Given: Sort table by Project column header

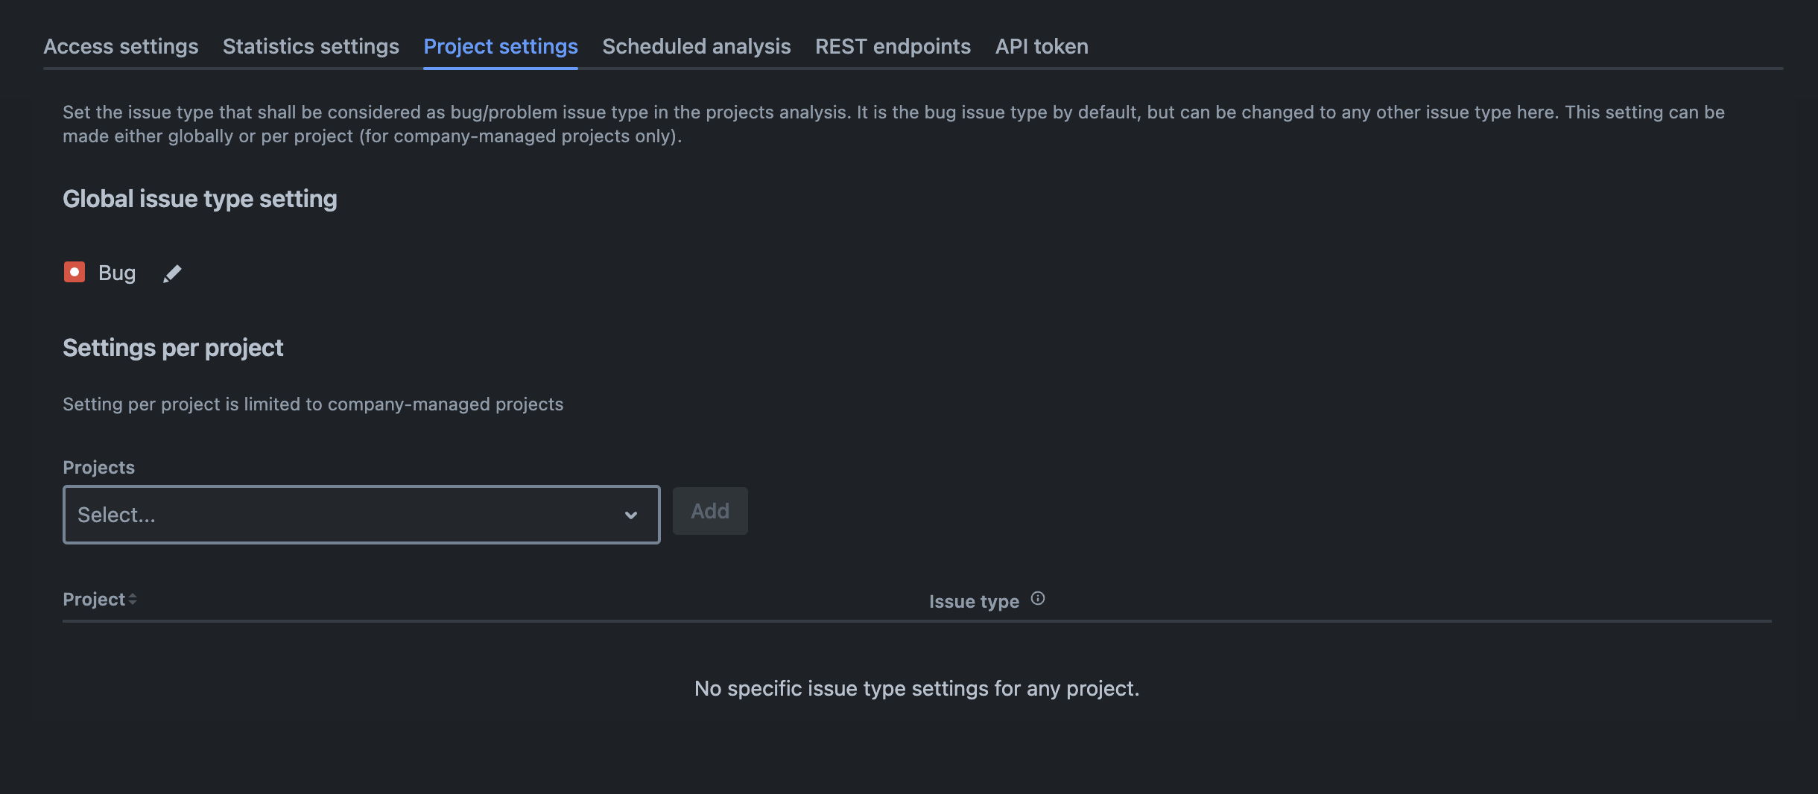Looking at the screenshot, I should click(x=94, y=600).
